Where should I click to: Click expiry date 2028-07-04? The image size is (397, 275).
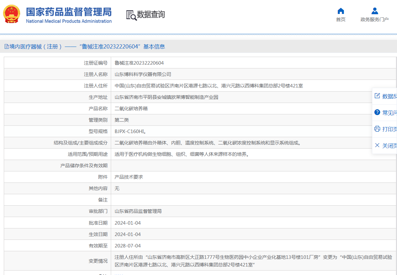[128, 246]
